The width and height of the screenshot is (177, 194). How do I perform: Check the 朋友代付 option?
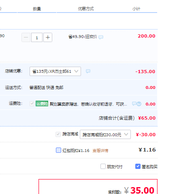[103, 167]
